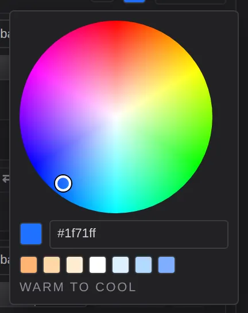The image size is (248, 313).
Task: Click the color wheel selector handle
Action: [x=63, y=183]
